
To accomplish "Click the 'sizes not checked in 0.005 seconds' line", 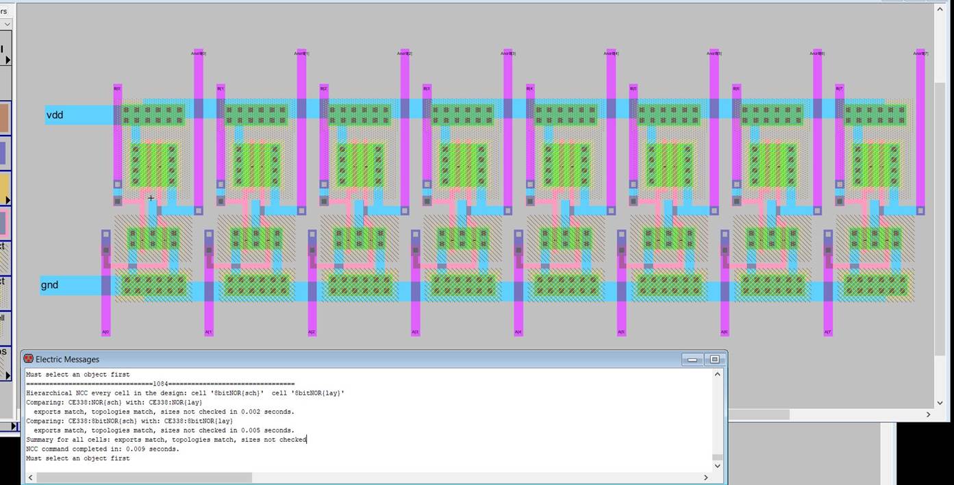I will pos(164,430).
